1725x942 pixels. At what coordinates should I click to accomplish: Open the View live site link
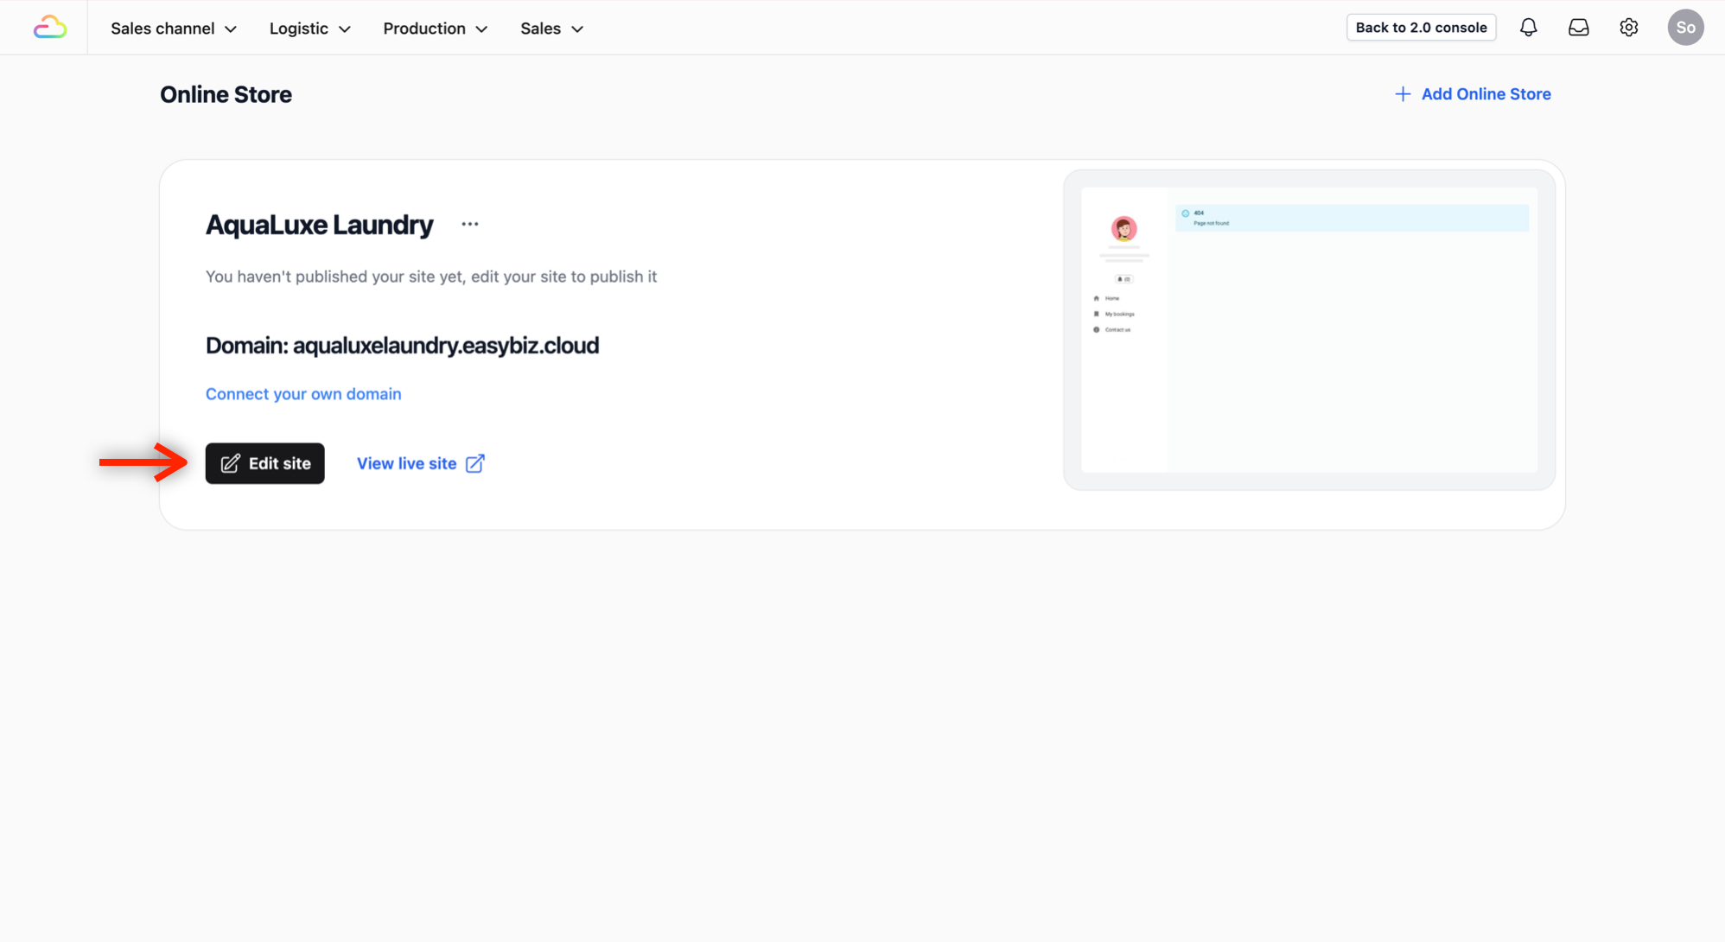click(406, 464)
